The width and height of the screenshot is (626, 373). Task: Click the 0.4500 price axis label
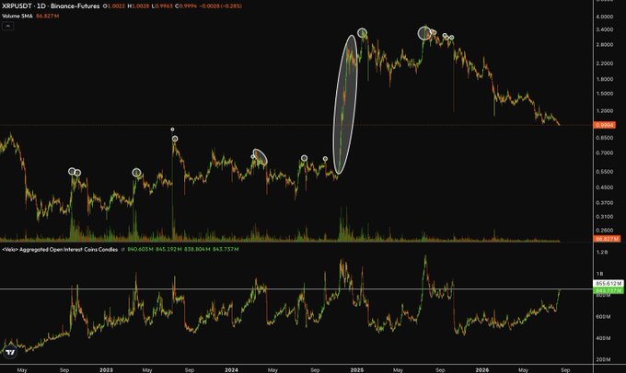(605, 187)
